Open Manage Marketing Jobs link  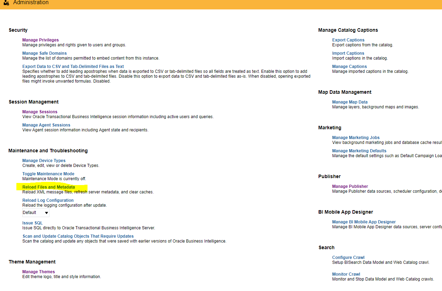click(356, 138)
